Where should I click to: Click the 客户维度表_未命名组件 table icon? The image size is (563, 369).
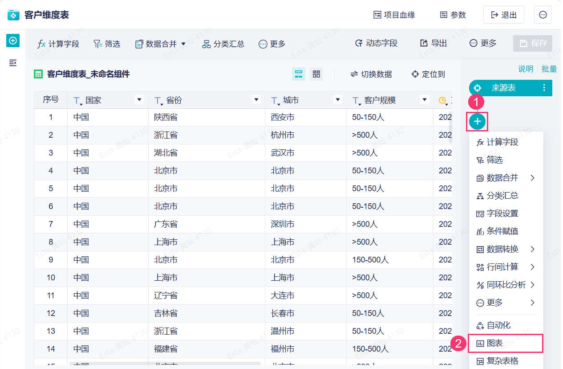click(x=38, y=74)
